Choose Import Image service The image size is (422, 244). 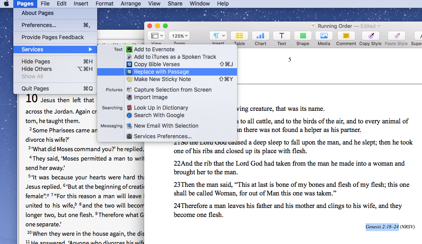(167, 97)
